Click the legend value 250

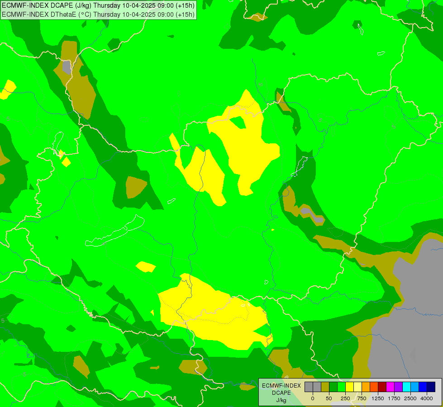point(345,398)
